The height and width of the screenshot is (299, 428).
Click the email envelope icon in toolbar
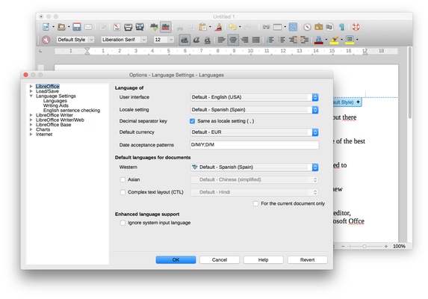[88, 27]
